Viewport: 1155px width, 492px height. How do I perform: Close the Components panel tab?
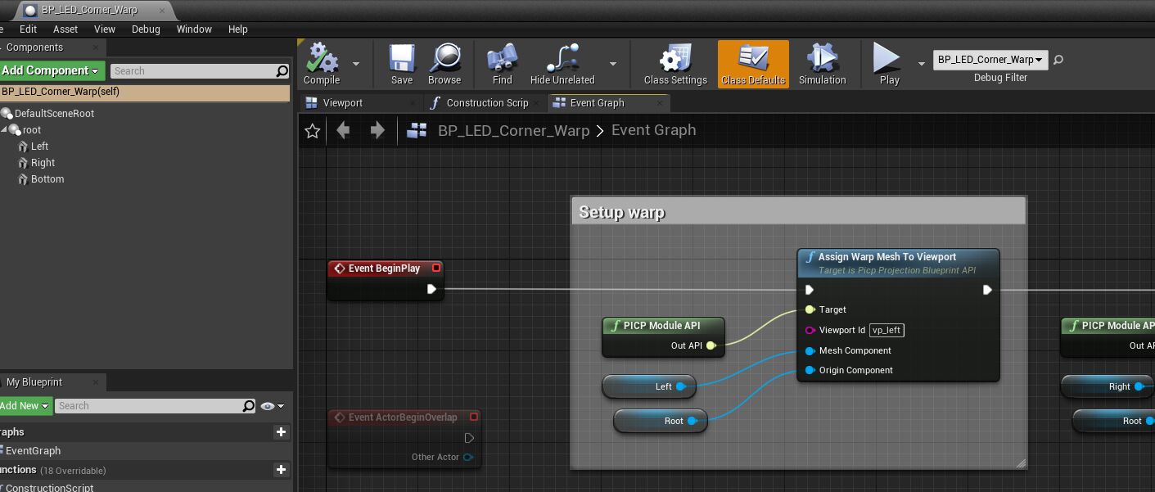95,47
